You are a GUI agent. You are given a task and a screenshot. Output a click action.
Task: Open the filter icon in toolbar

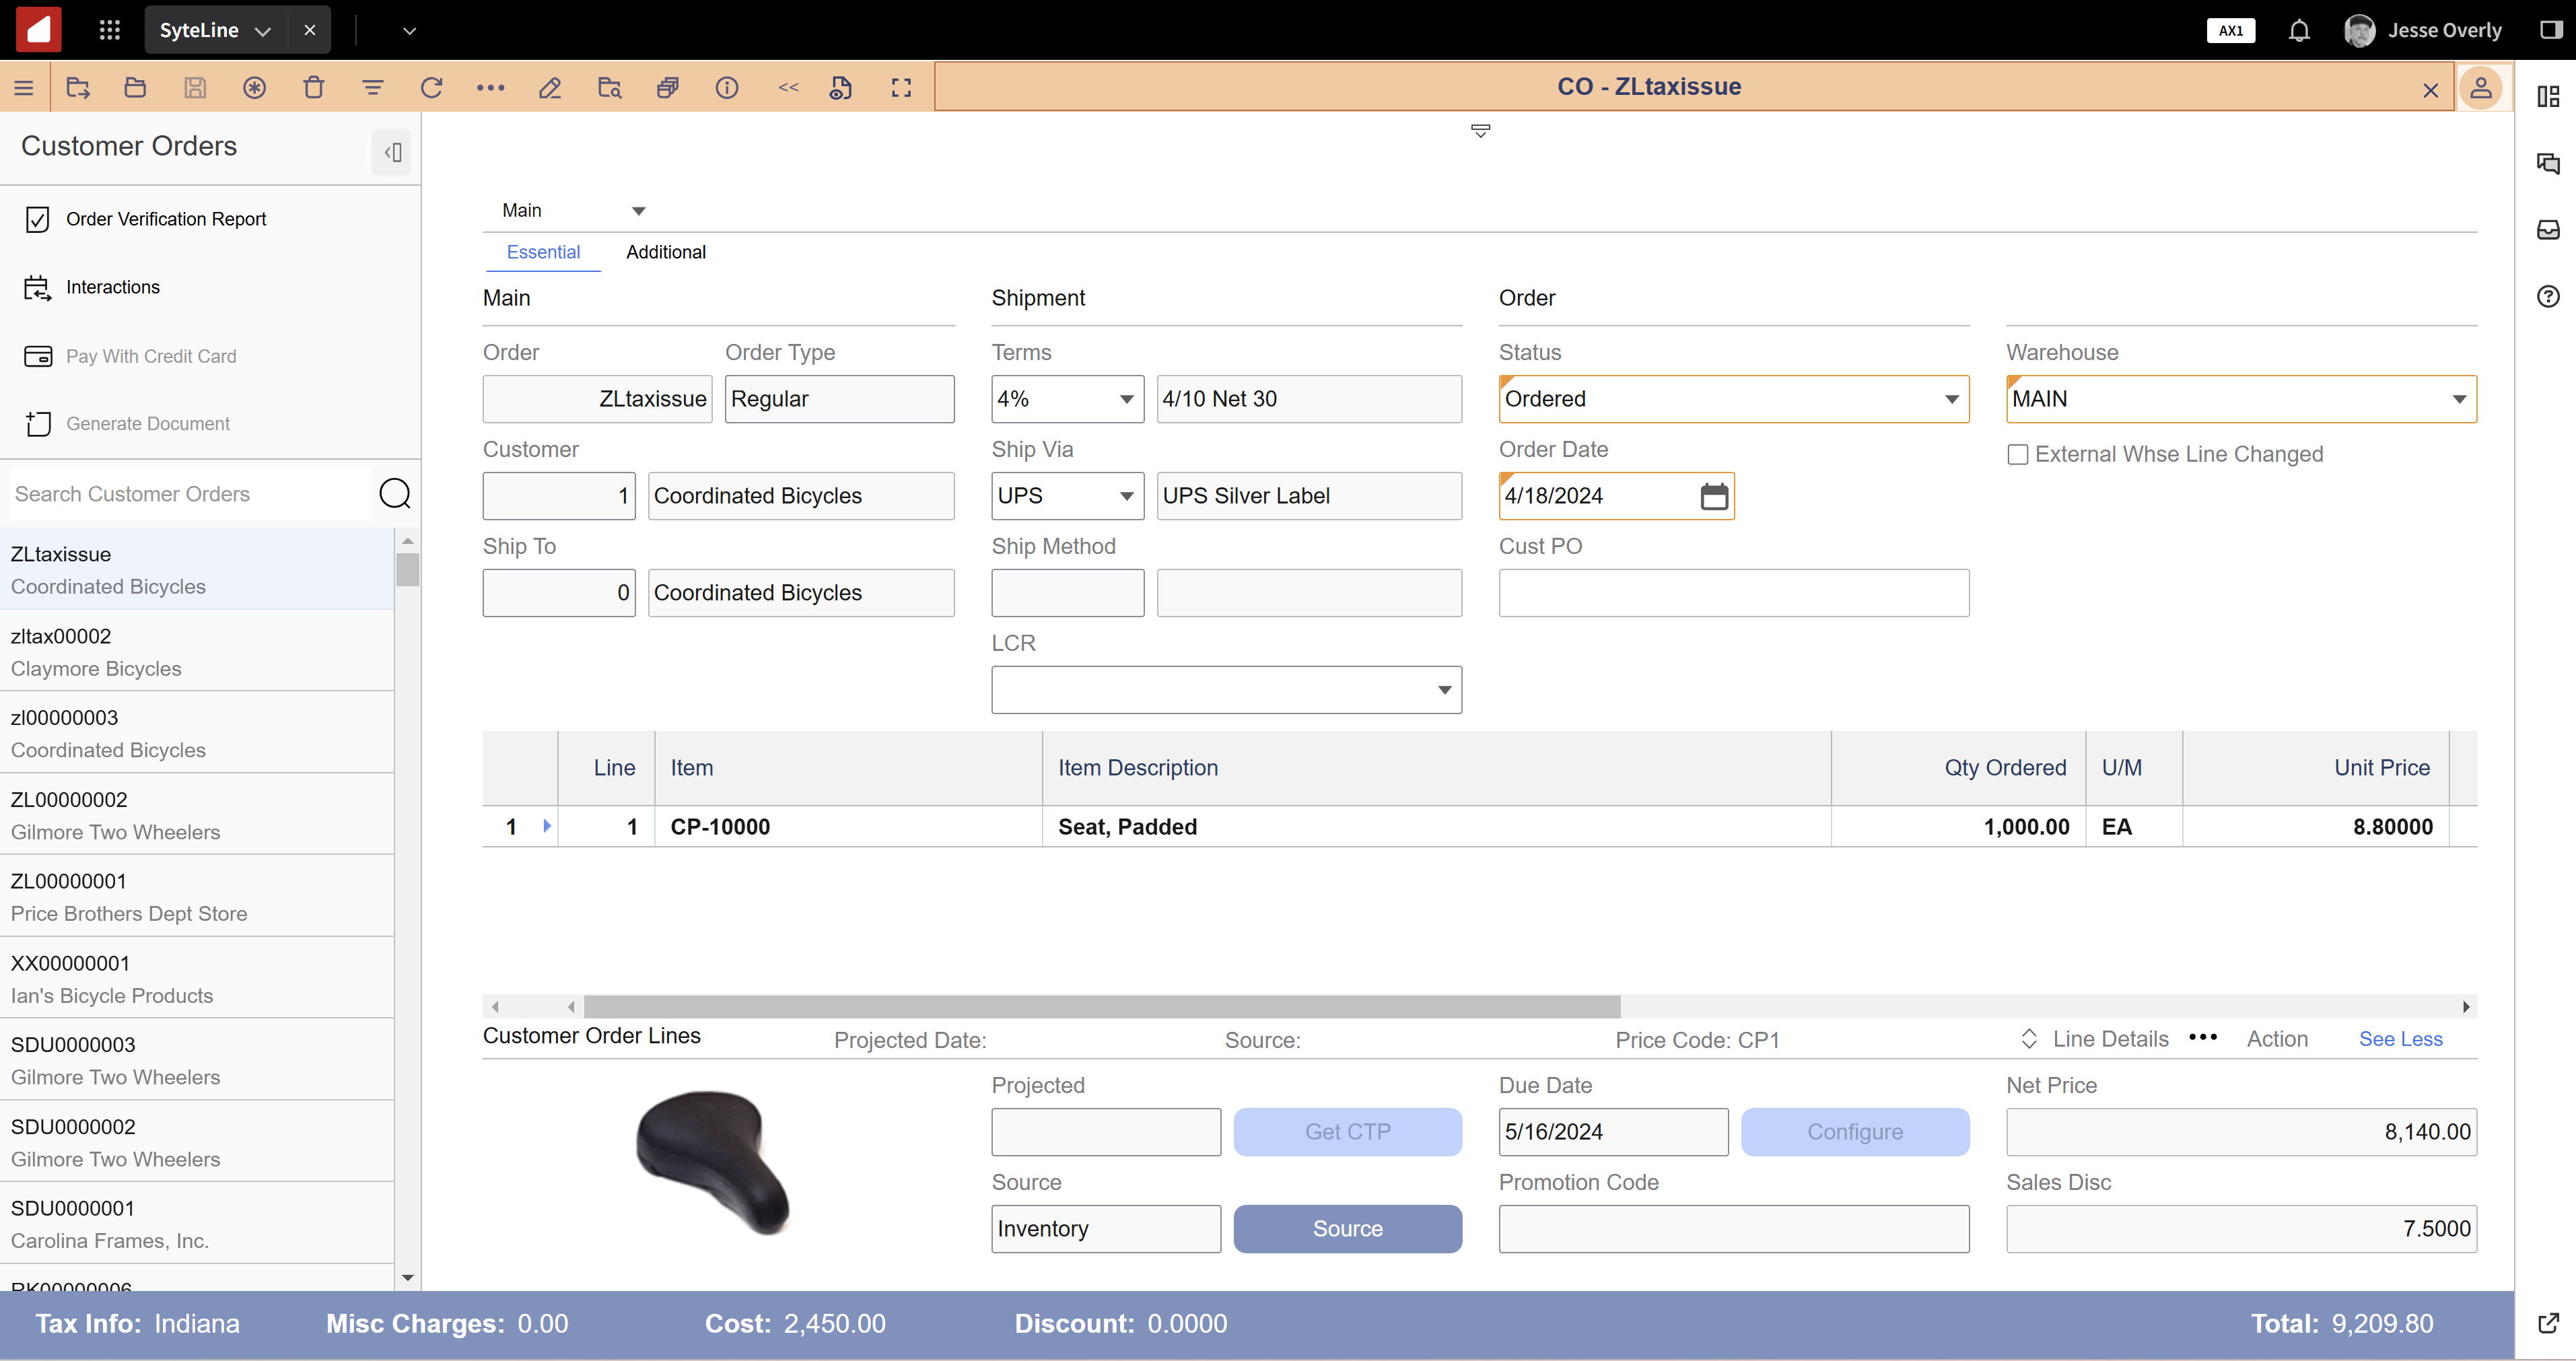[372, 88]
